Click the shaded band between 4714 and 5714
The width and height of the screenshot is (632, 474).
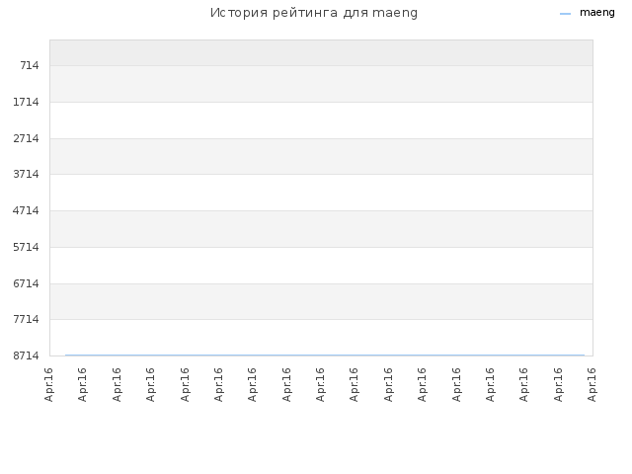tap(321, 229)
